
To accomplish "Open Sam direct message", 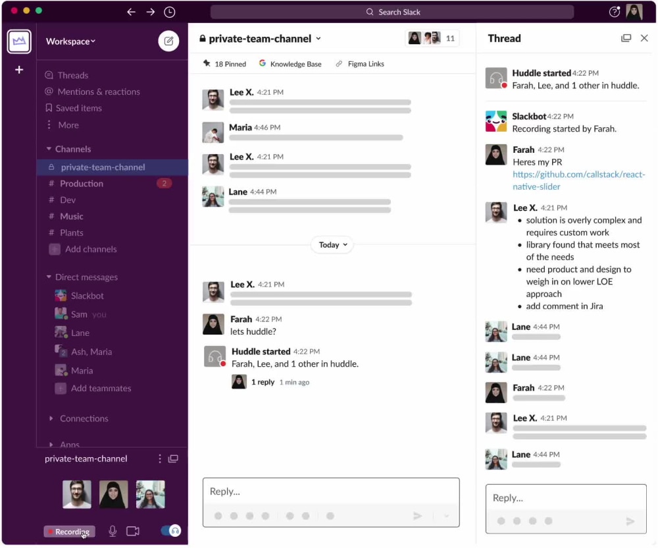I will (x=80, y=314).
